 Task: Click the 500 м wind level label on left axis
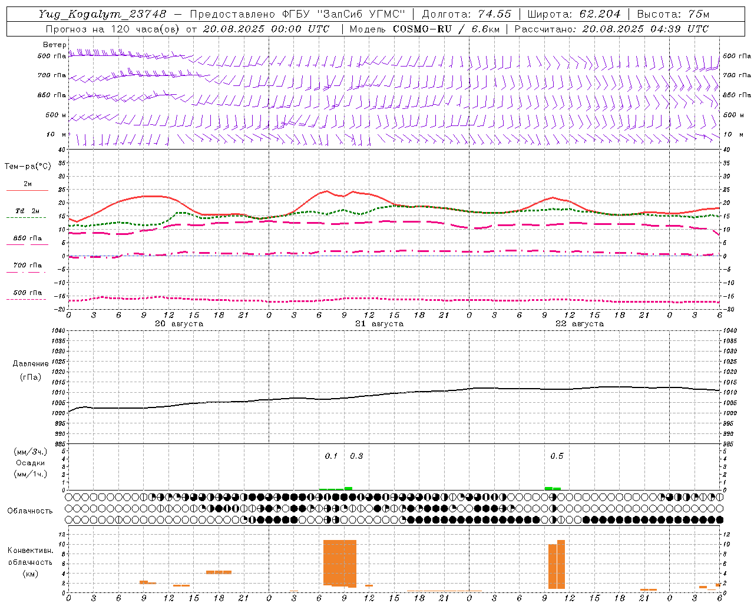point(56,115)
